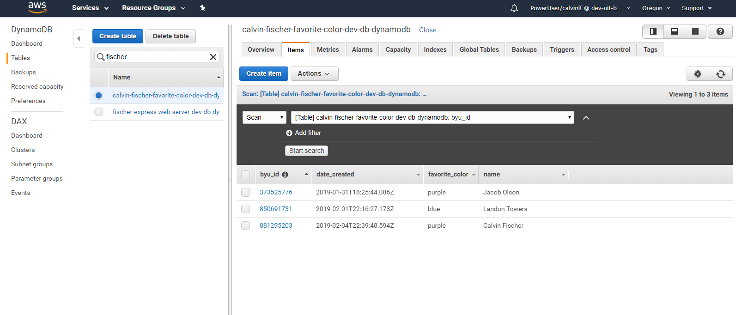Viewport: 736px width, 315px height.
Task: Click the pin shortcuts icon
Action: click(x=202, y=8)
